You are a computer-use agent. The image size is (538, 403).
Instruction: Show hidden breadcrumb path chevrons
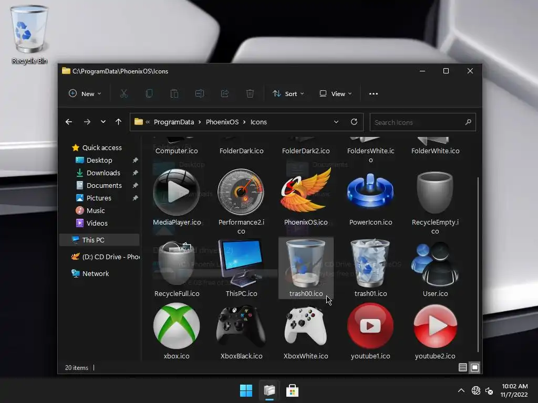pyautogui.click(x=148, y=122)
